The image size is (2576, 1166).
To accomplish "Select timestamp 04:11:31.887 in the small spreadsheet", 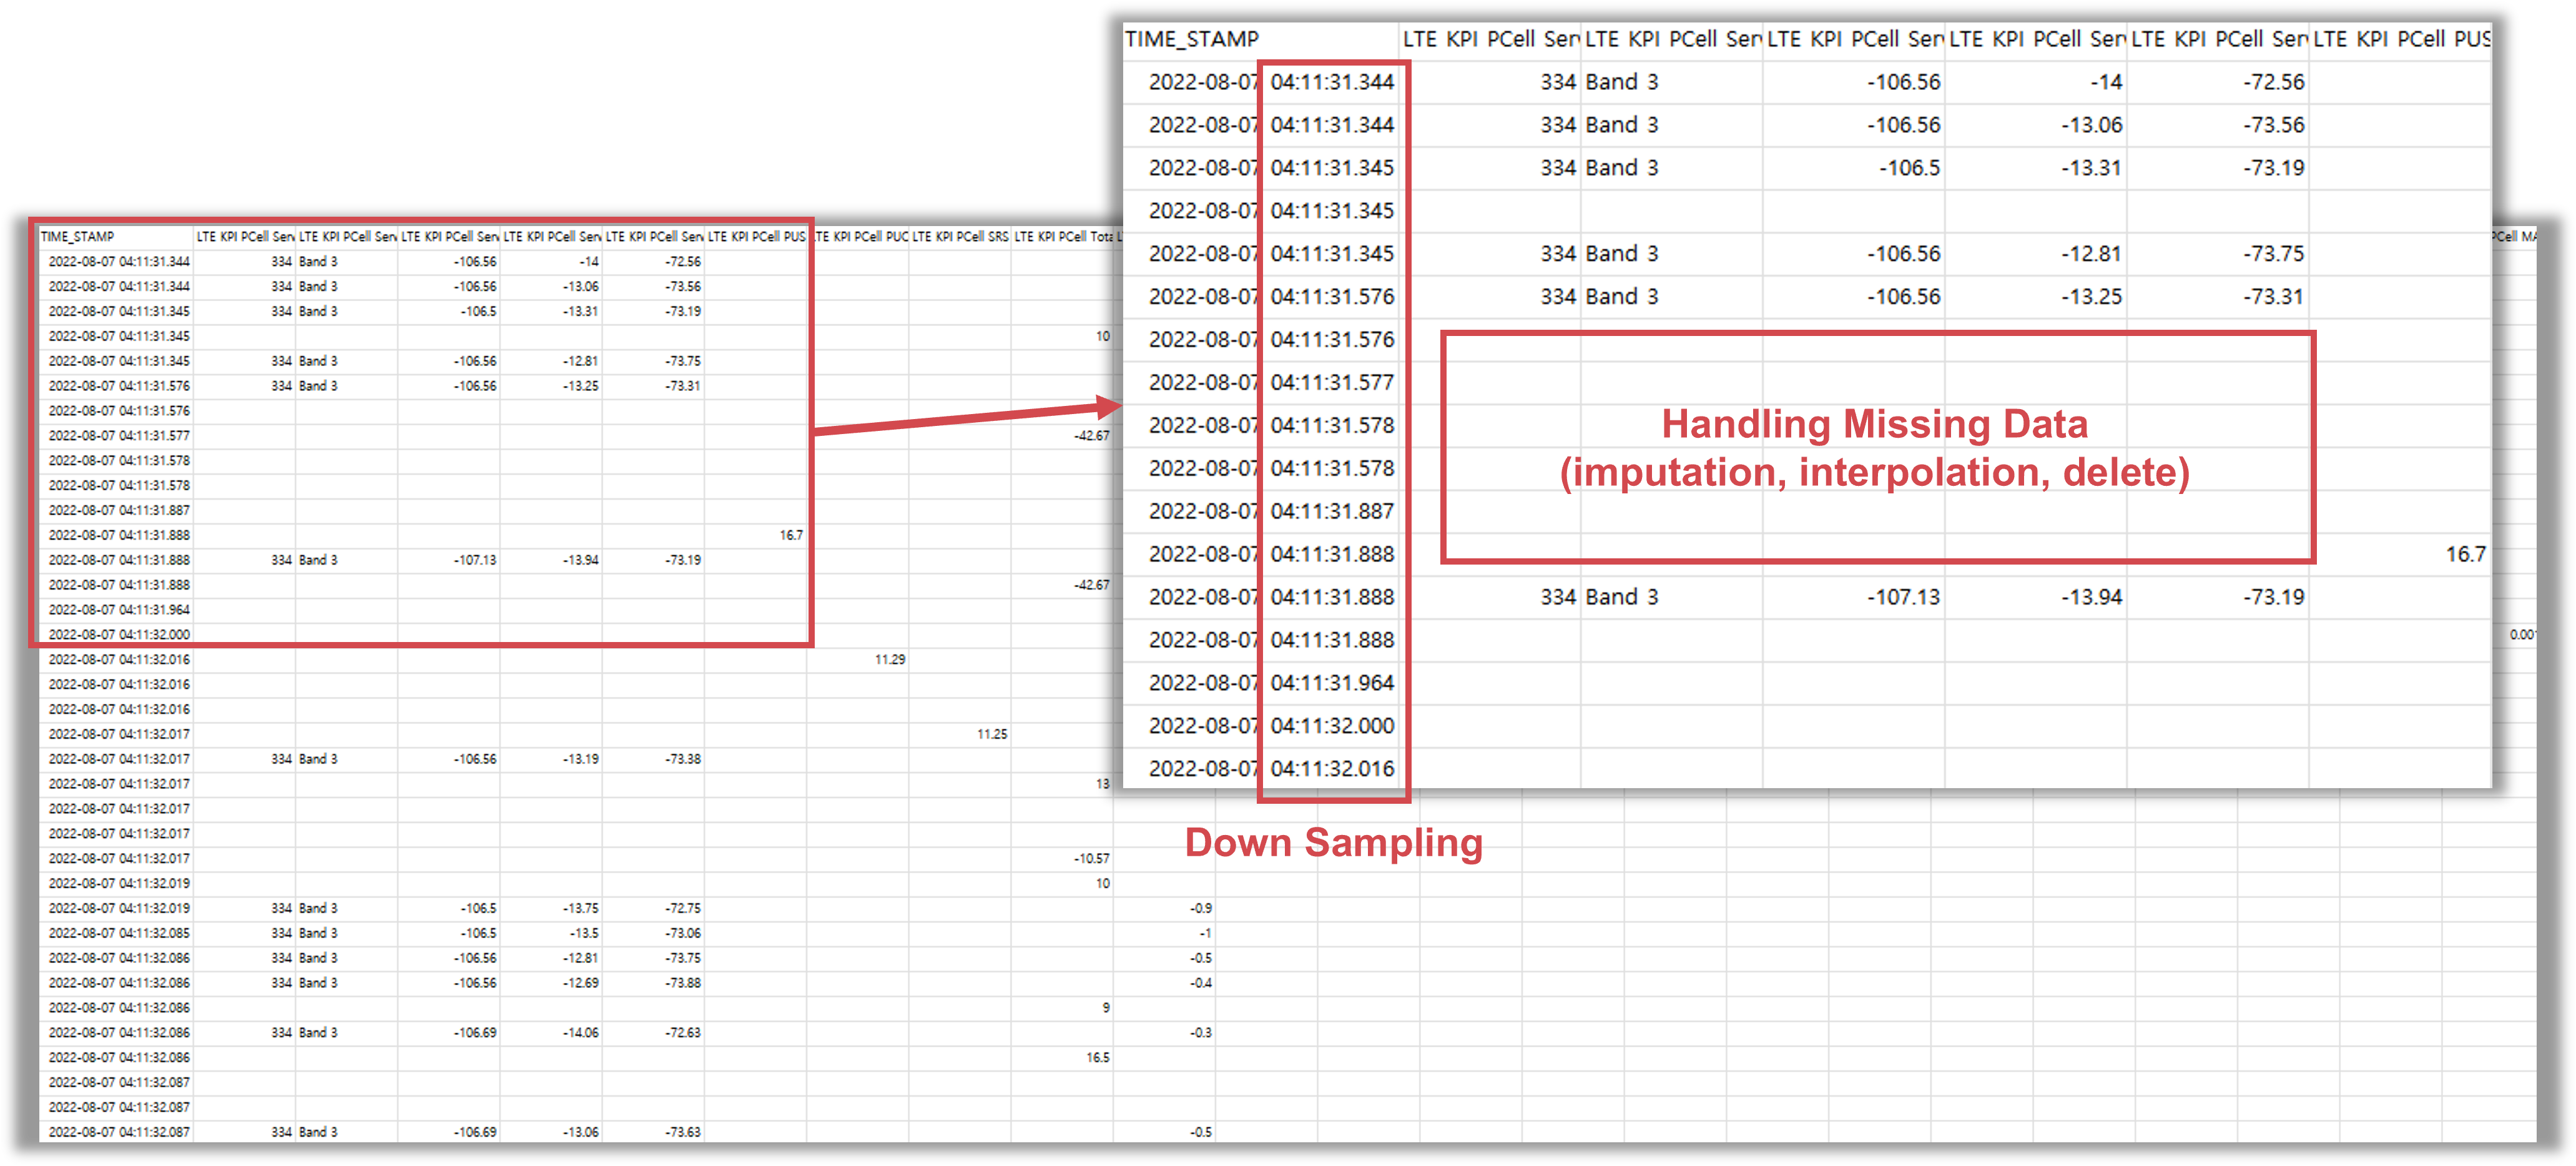I will pyautogui.click(x=155, y=511).
